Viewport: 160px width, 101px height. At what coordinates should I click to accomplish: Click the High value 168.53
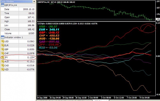click(31, 21)
